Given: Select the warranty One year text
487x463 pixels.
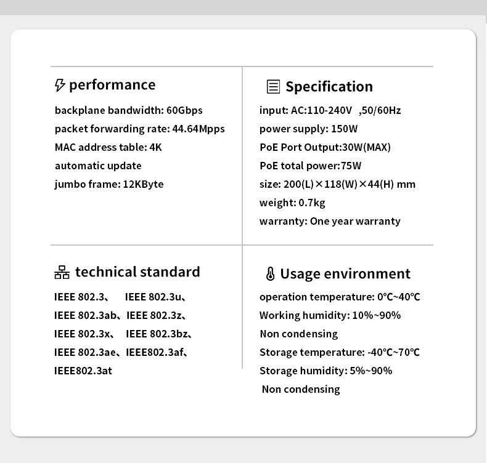Looking at the screenshot, I should tap(330, 222).
